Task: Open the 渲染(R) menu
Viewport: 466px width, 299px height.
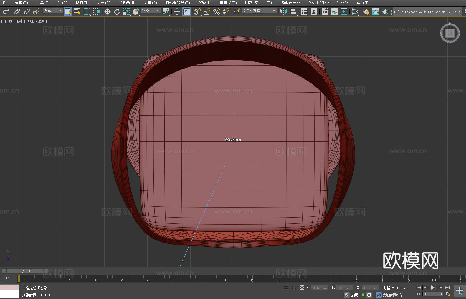Action: click(205, 3)
